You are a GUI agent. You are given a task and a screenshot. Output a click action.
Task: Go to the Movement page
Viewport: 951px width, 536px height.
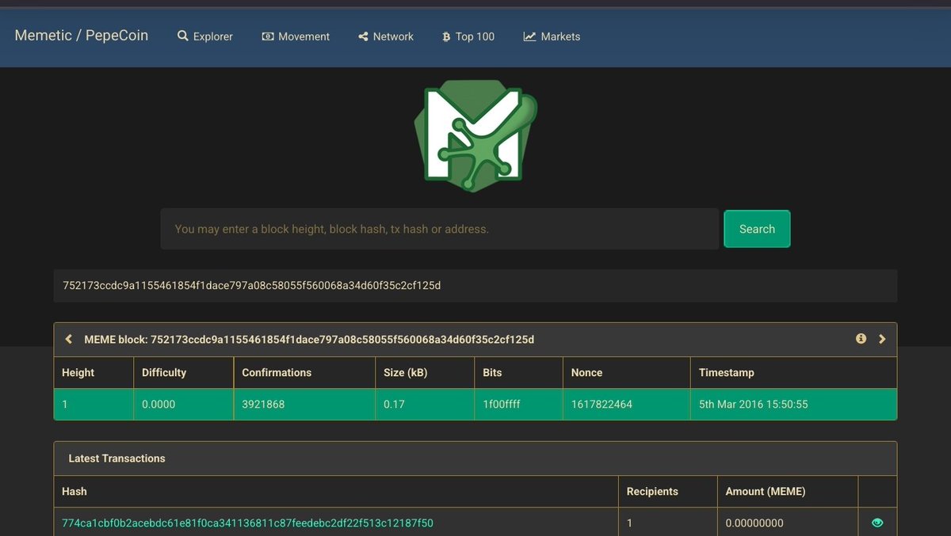click(296, 36)
